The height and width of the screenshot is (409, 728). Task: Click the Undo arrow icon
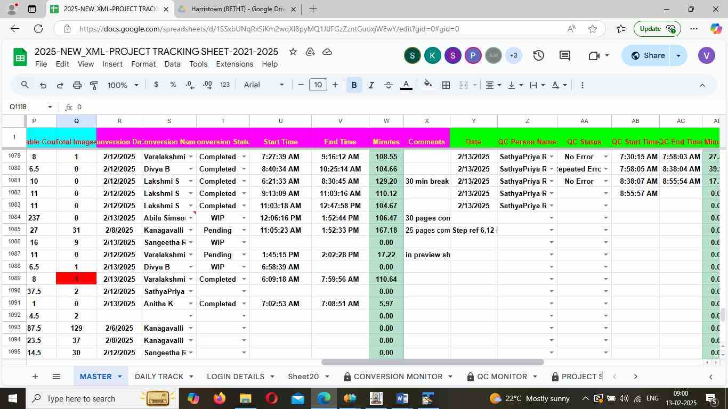[x=43, y=85]
